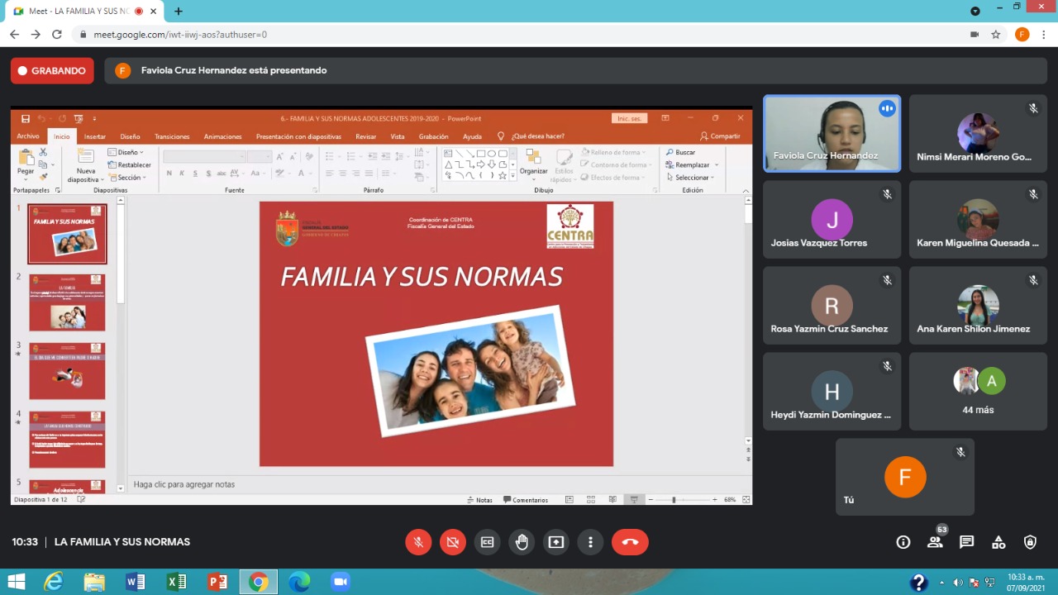This screenshot has width=1058, height=595.
Task: Select Faviola Cruz Hernandez video tile
Action: click(832, 134)
